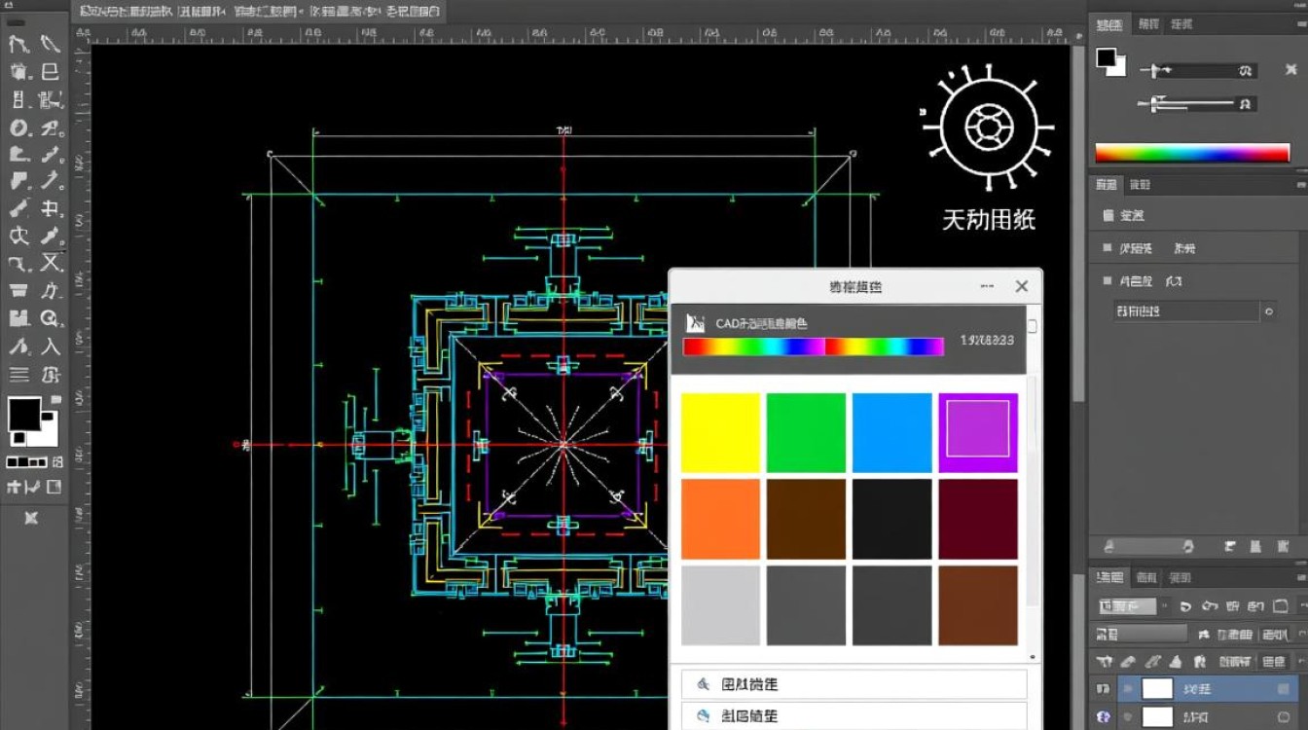The height and width of the screenshot is (730, 1308).
Task: Click the bottom dialog button with blue icon
Action: point(854,716)
